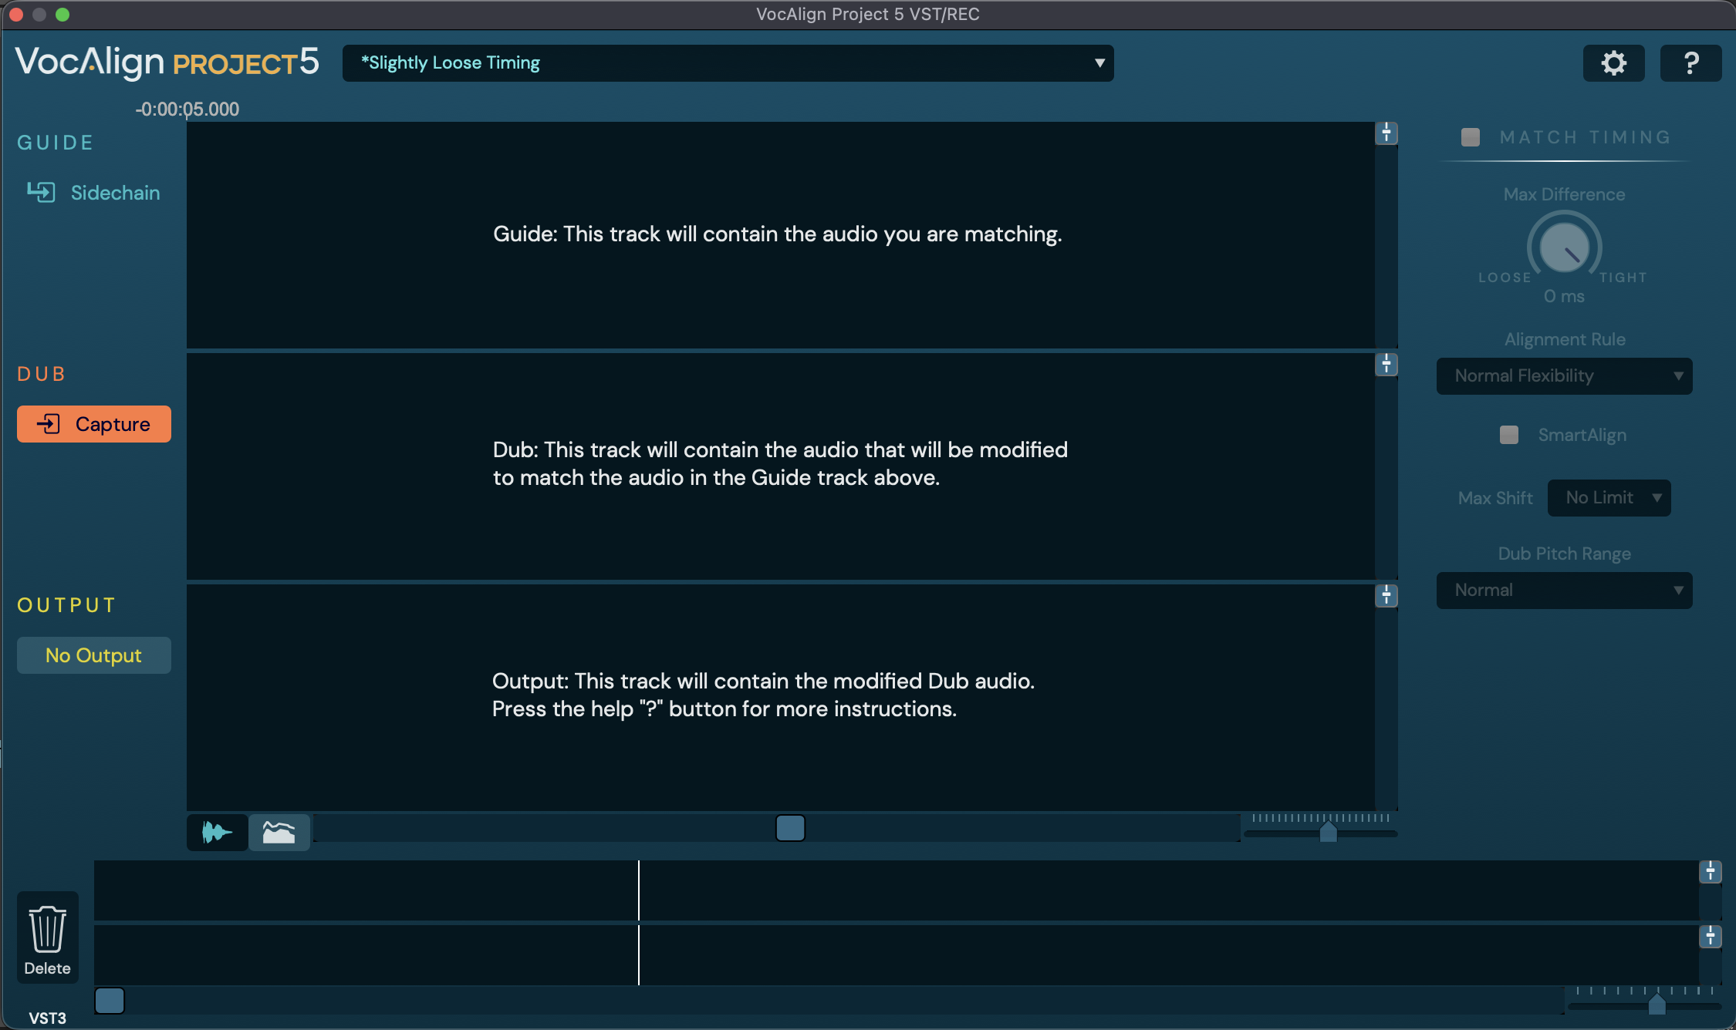
Task: Switch to energy contour view icon
Action: (279, 832)
